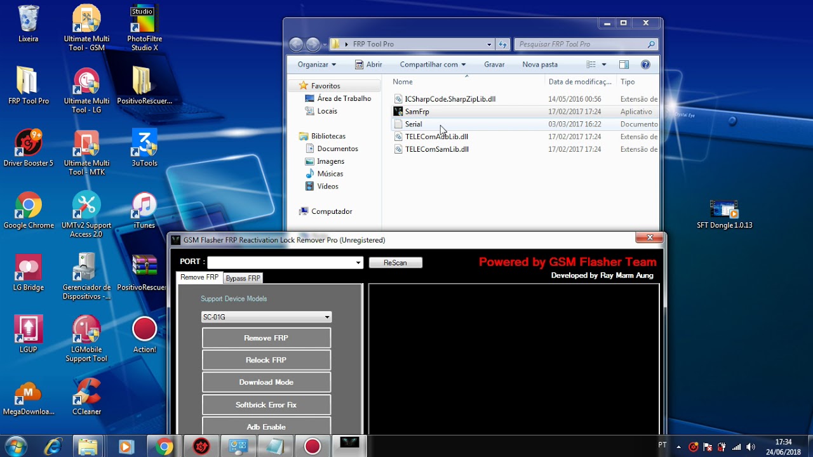Select the Serial document file
Screen dimensions: 813x457
tap(413, 124)
